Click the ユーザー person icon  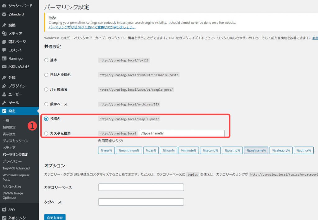[x=4, y=94]
